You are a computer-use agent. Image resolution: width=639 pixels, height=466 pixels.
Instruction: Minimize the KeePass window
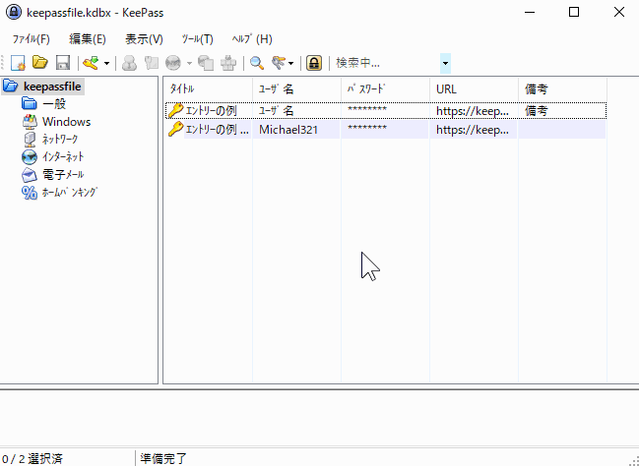(x=530, y=12)
